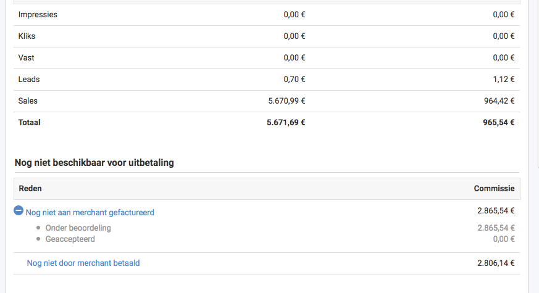Viewport: 539px width, 293px height.
Task: Click the 'Commissie' column header
Action: (494, 189)
